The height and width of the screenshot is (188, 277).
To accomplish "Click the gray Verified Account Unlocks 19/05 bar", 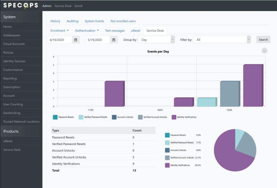I will coord(230,94).
